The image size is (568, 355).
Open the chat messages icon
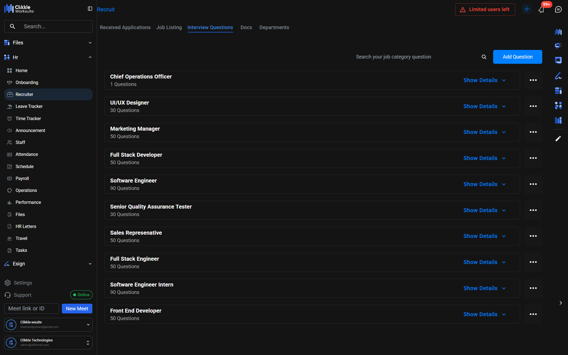pos(558,9)
